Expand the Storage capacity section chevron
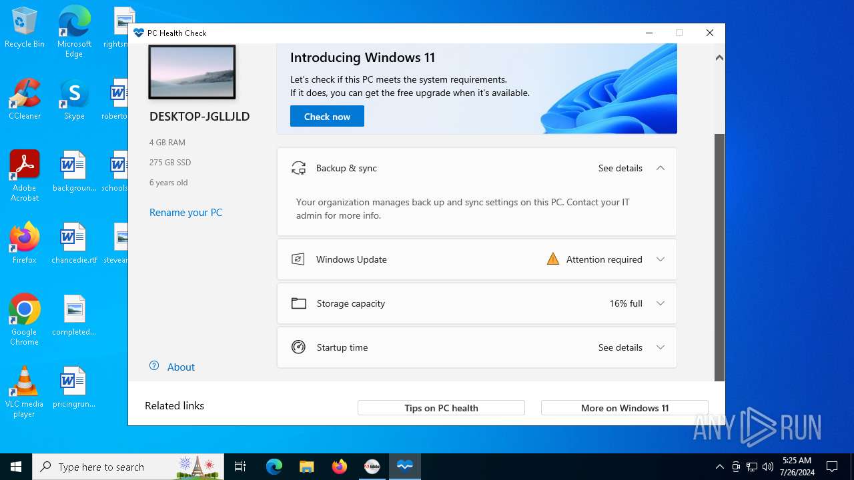The height and width of the screenshot is (480, 854). (x=661, y=303)
